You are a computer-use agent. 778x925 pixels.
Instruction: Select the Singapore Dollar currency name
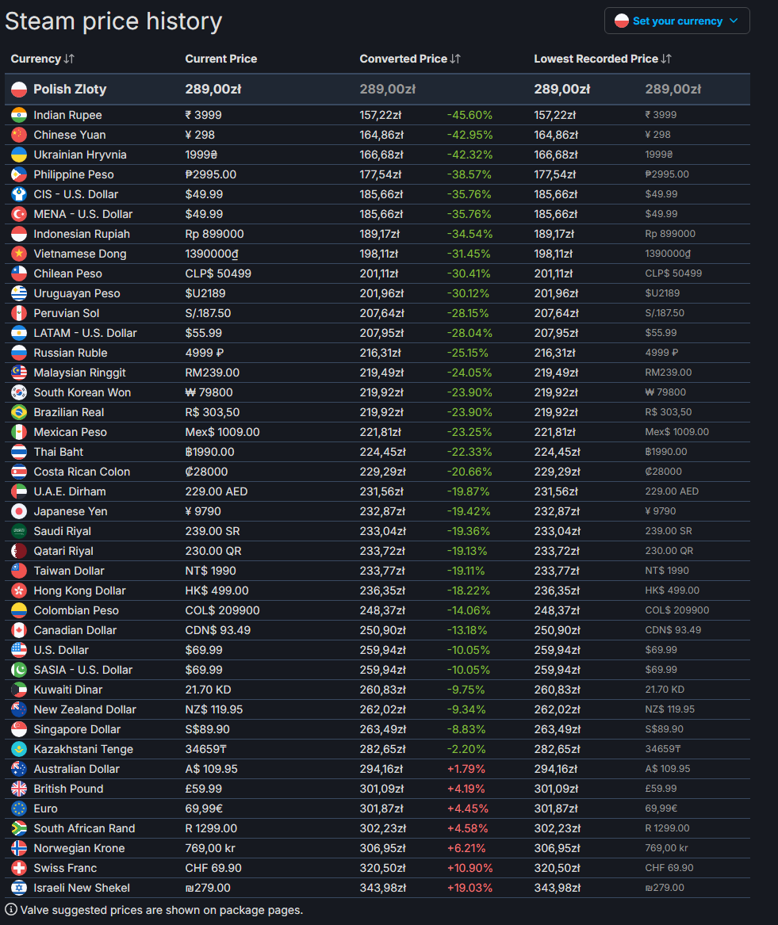pyautogui.click(x=77, y=730)
